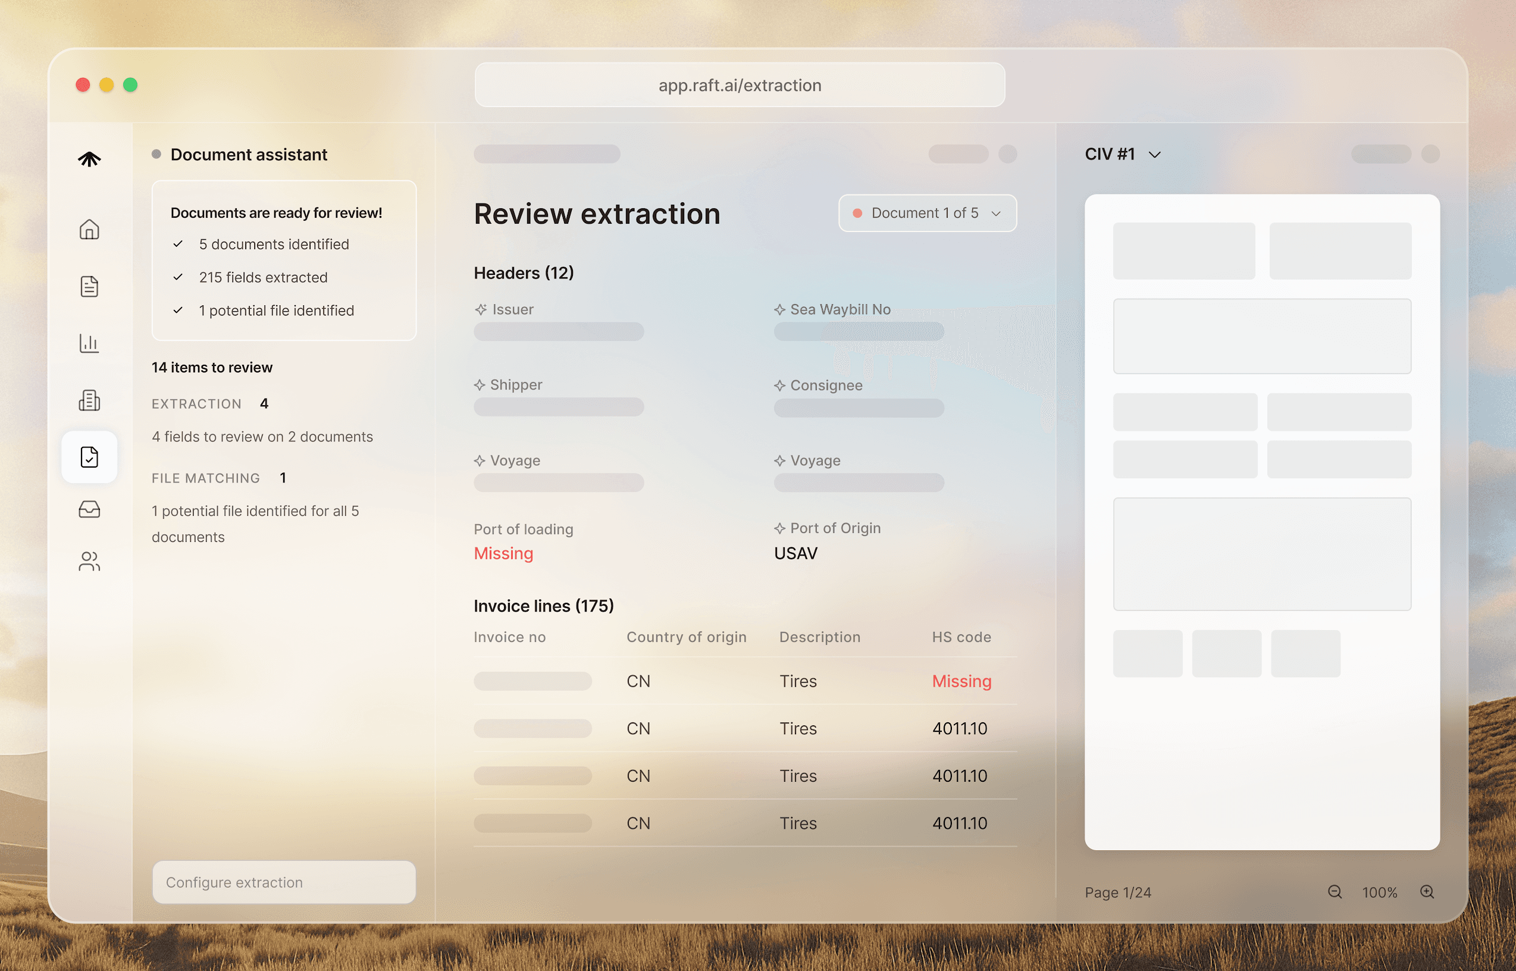Expand the Document 1 of 5 dropdown

coord(926,213)
